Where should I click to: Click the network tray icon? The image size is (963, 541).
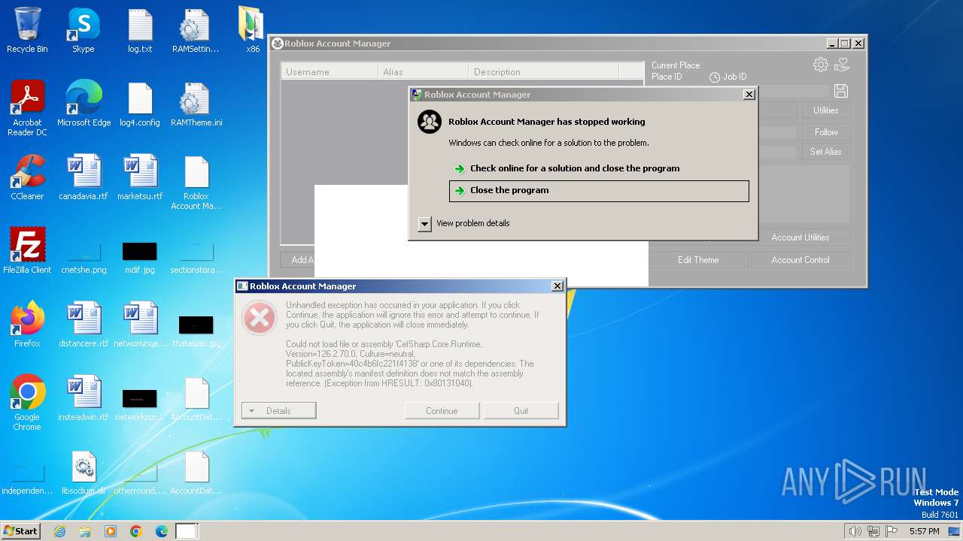(x=873, y=531)
